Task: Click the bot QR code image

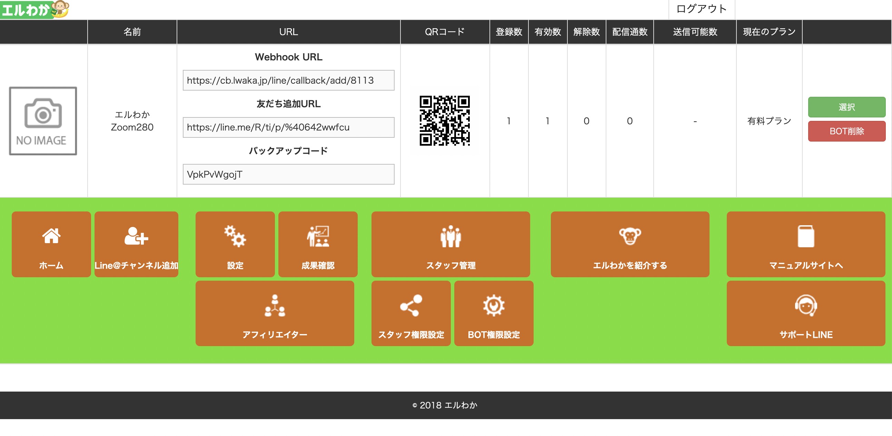Action: click(x=445, y=121)
